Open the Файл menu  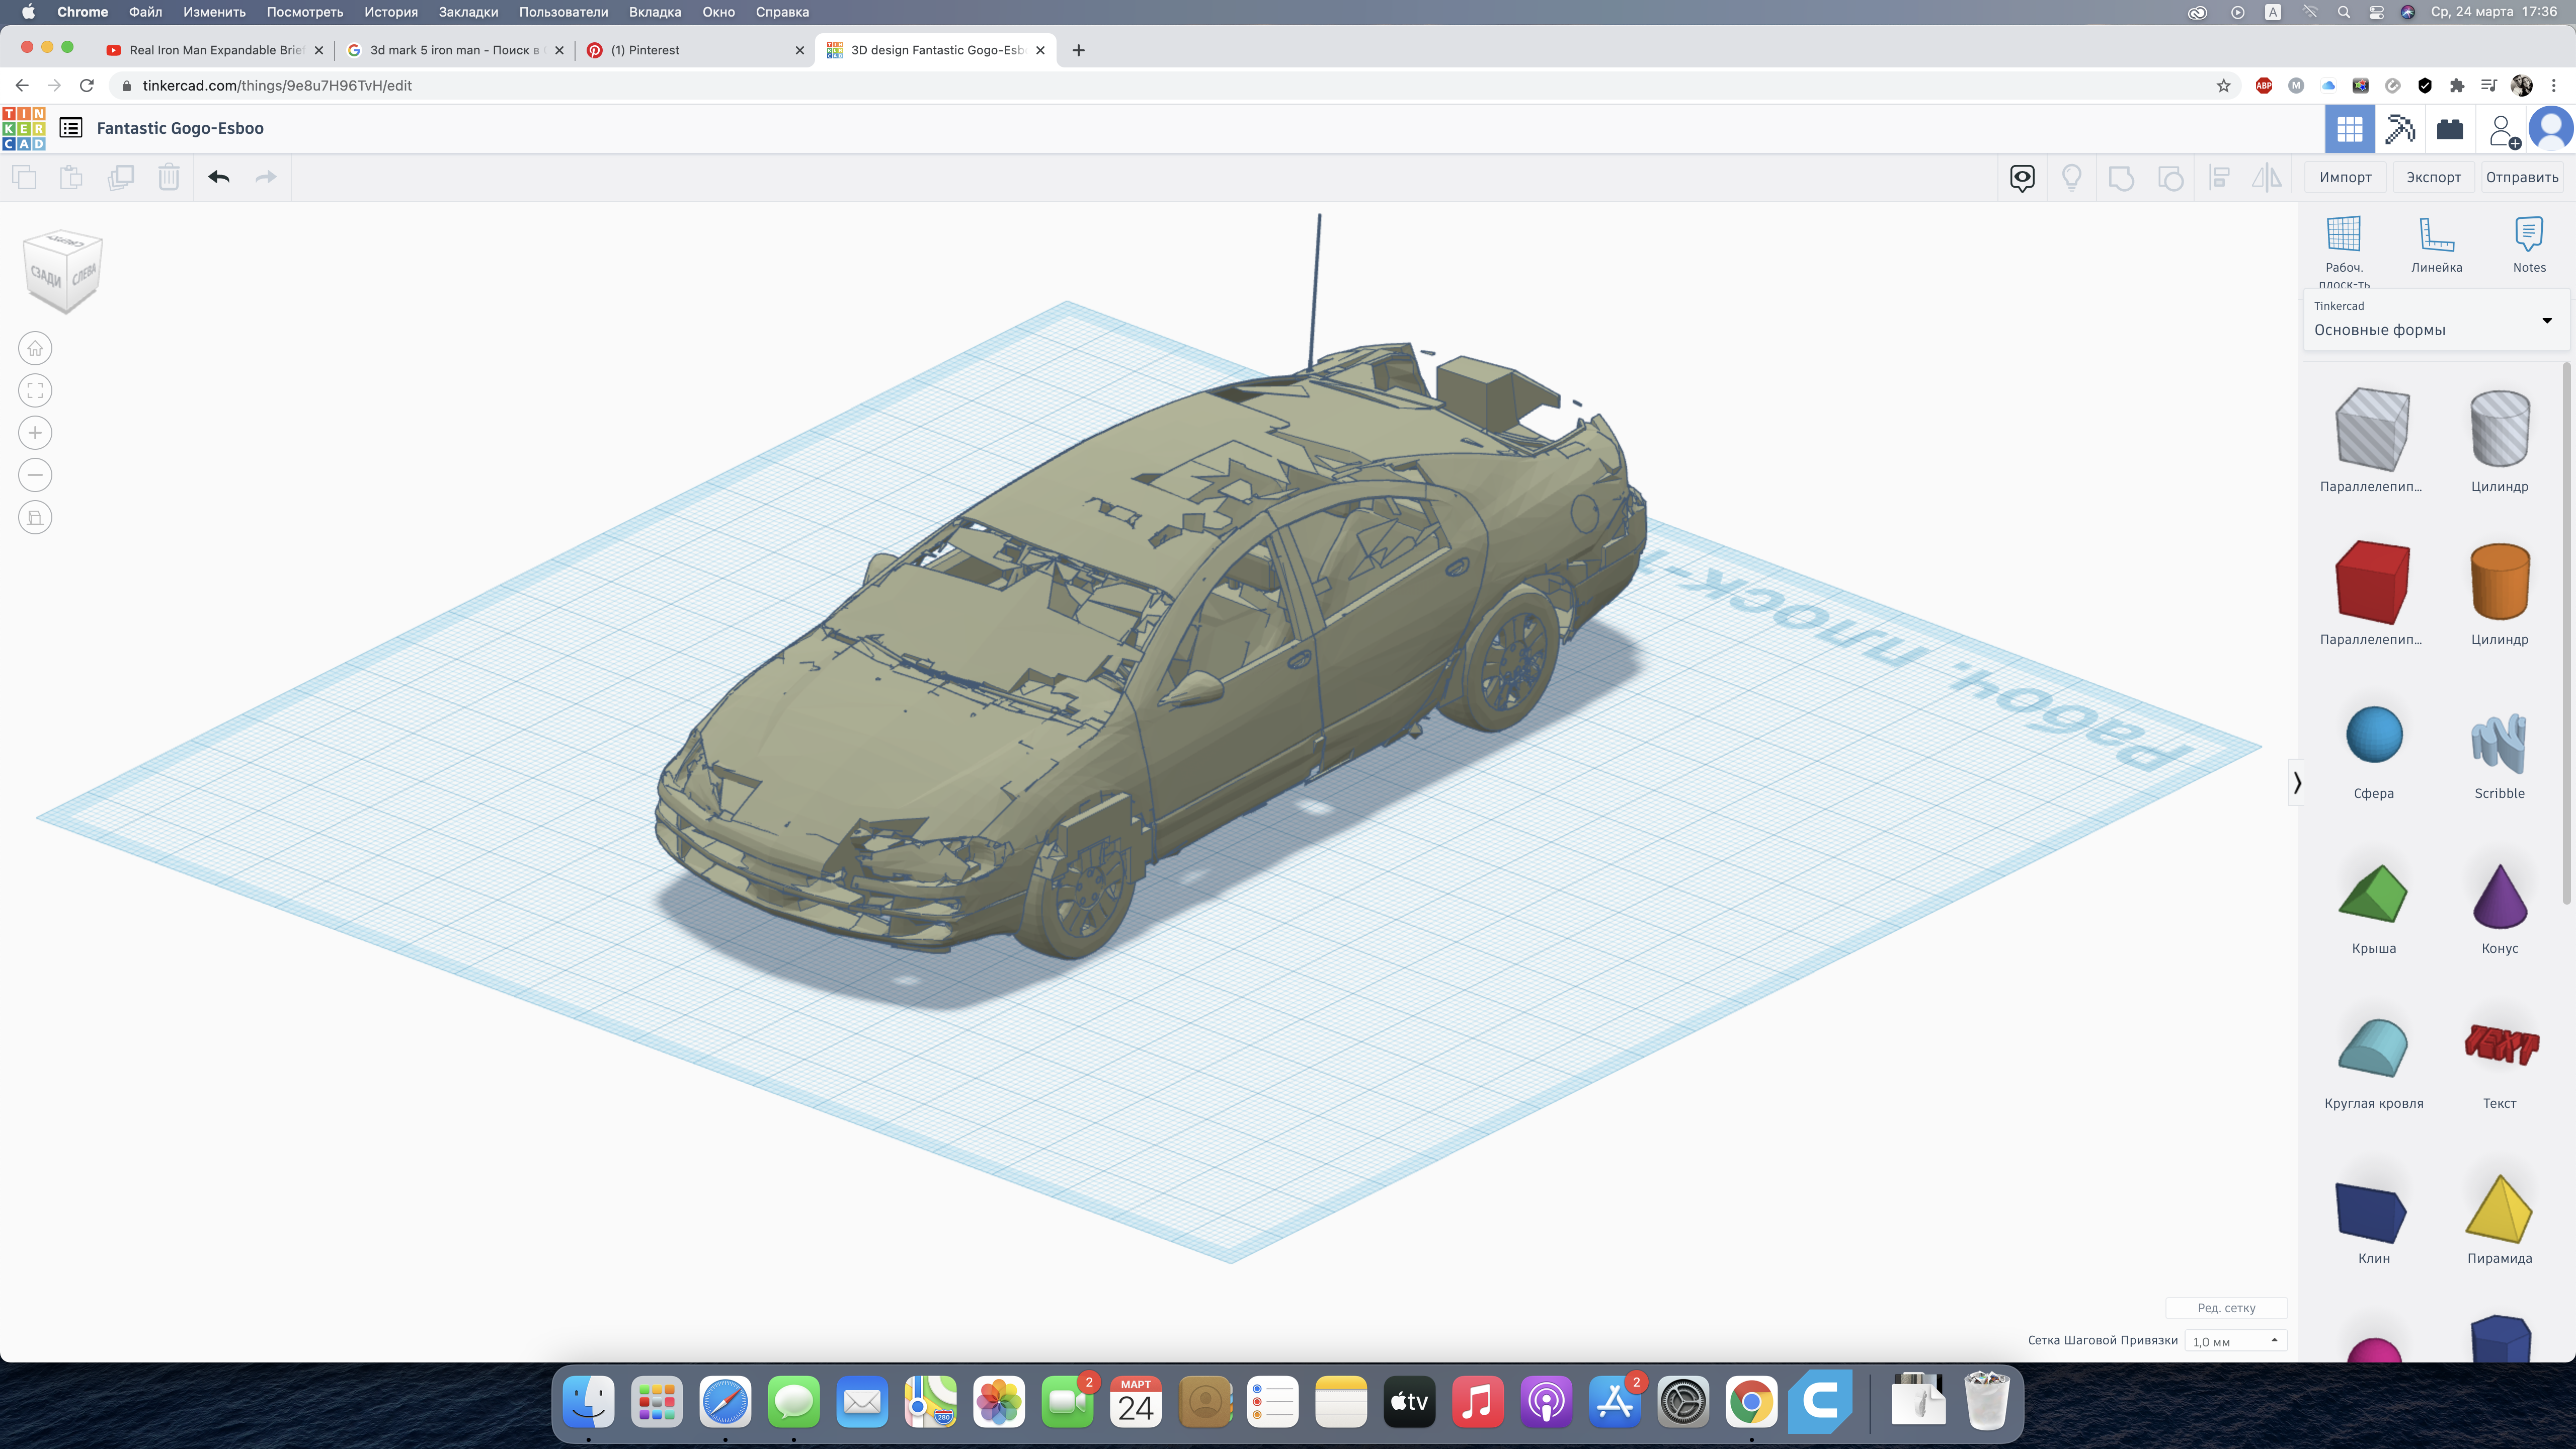pyautogui.click(x=145, y=12)
